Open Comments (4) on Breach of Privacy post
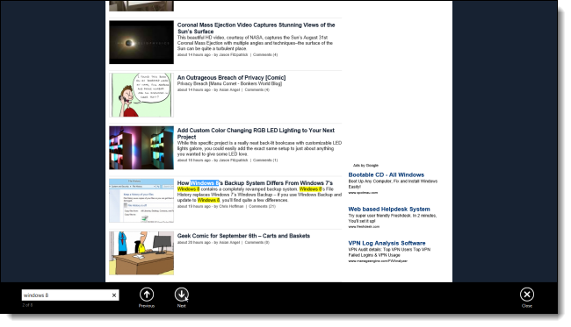This screenshot has width=571, height=327. coord(257,89)
